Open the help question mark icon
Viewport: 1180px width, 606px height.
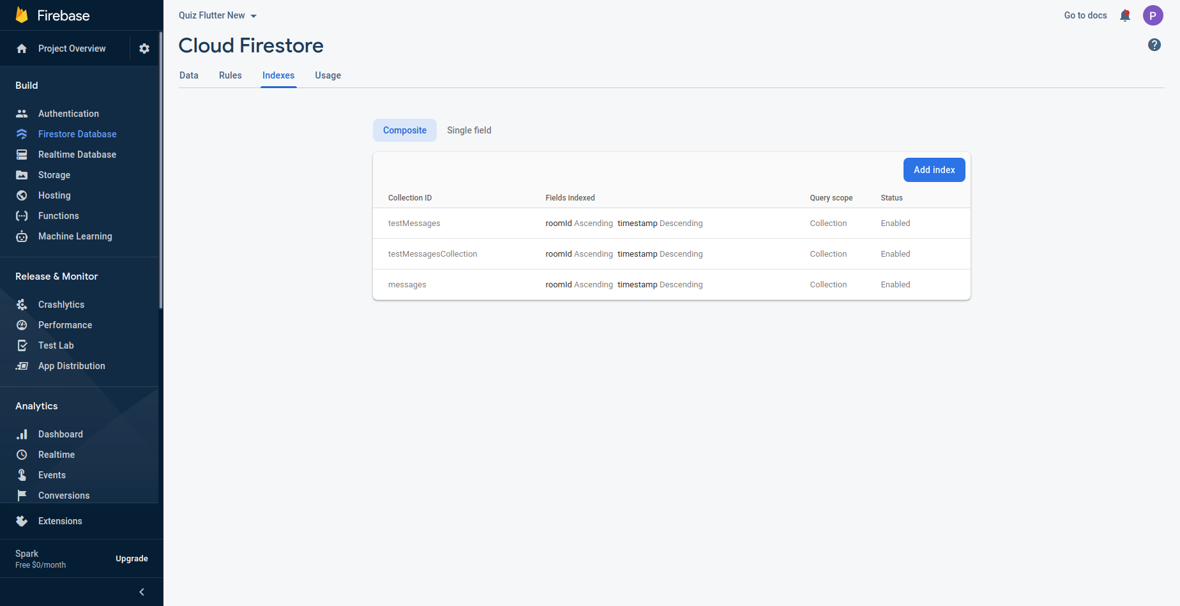point(1154,45)
